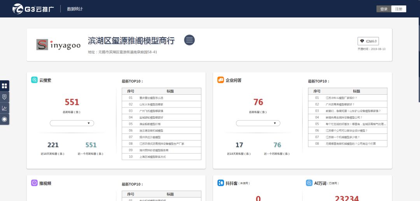Image resolution: width=420 pixels, height=201 pixels.
Task: Open 企业问答 row 06 about 毕业设计模型
Action: (348, 130)
